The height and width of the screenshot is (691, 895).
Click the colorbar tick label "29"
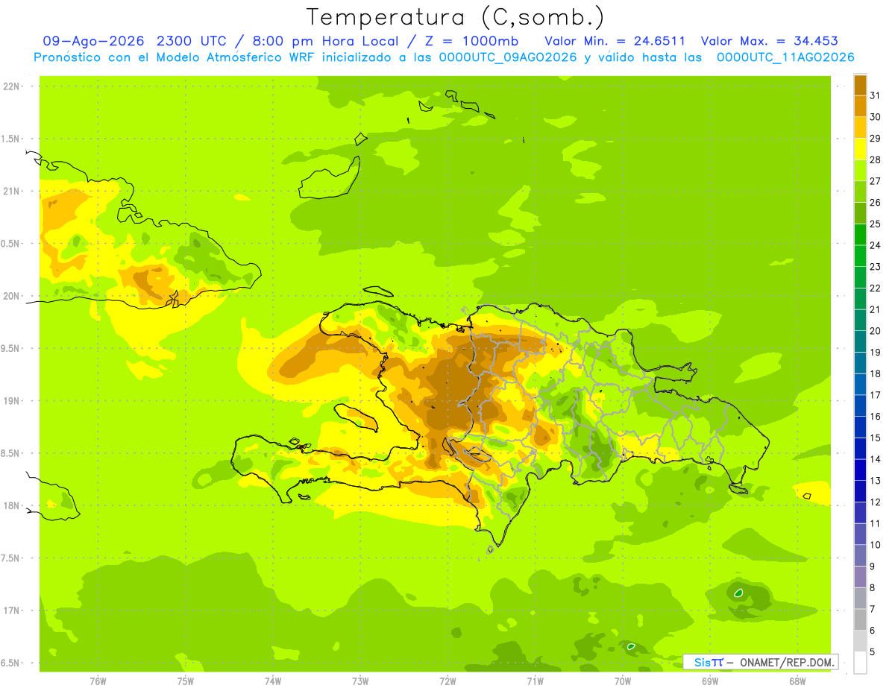click(876, 138)
